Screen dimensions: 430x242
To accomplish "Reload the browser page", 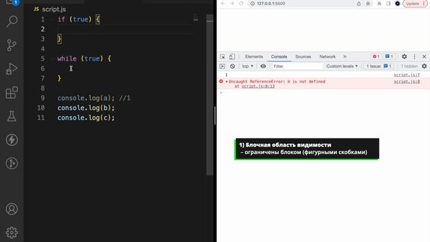I will pyautogui.click(x=241, y=3).
